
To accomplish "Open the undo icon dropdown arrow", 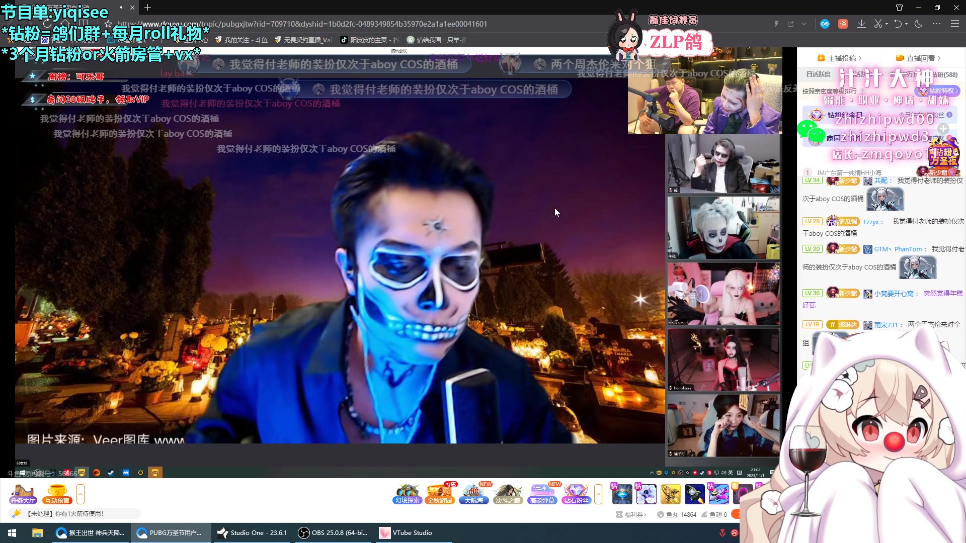I will click(x=906, y=24).
